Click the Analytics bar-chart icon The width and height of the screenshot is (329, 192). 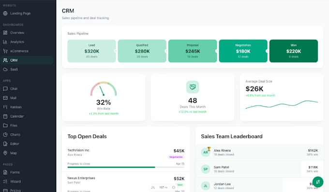click(5, 42)
